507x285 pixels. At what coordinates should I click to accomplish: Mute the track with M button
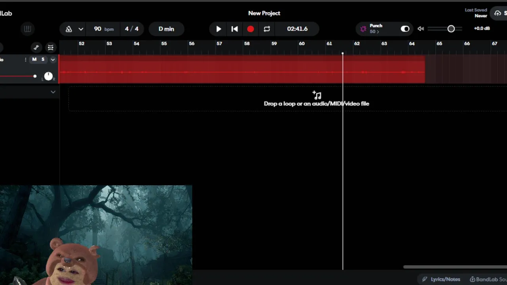[34, 59]
